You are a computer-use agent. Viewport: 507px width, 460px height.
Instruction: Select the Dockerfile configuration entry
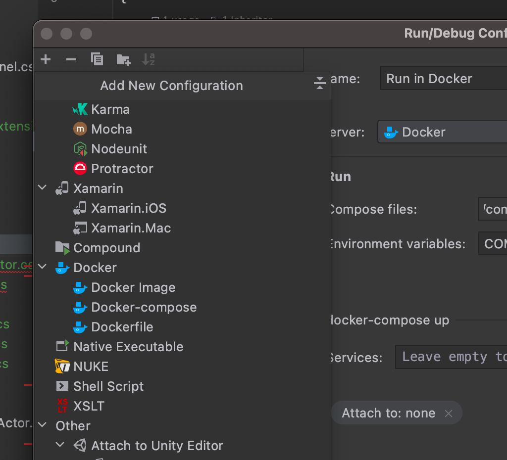pyautogui.click(x=122, y=327)
